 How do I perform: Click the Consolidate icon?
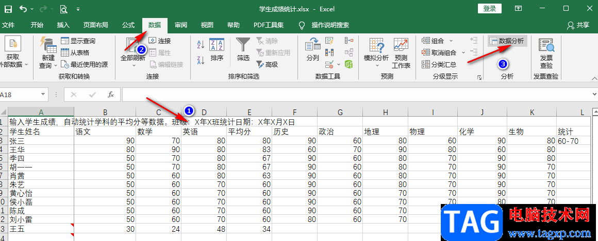(348, 41)
